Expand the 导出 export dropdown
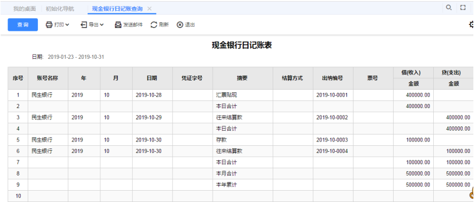Screen dimensions: 475x202 point(92,25)
